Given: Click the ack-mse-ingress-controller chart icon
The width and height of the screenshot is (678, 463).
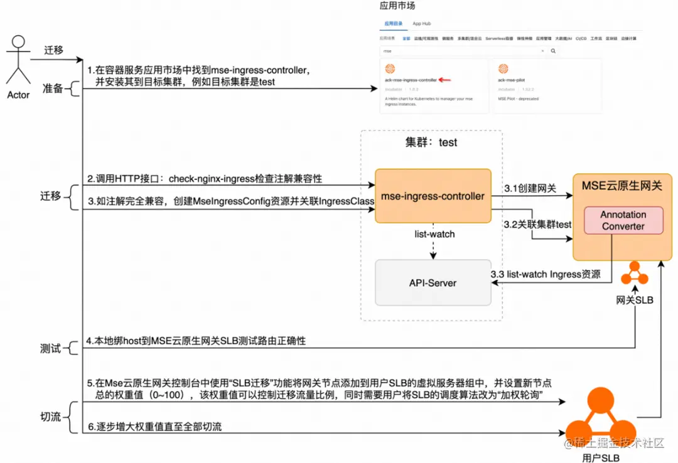Looking at the screenshot, I should pyautogui.click(x=390, y=68).
